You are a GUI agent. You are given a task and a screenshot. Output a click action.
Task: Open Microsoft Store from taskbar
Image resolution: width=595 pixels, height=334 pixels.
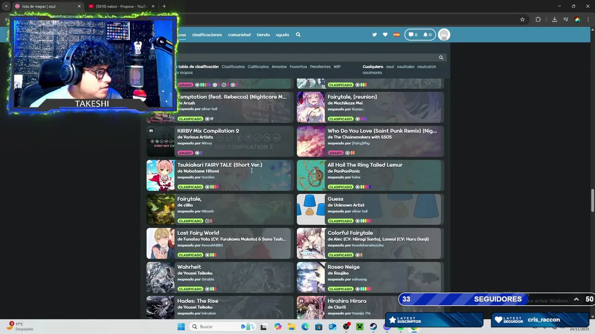tap(318, 327)
